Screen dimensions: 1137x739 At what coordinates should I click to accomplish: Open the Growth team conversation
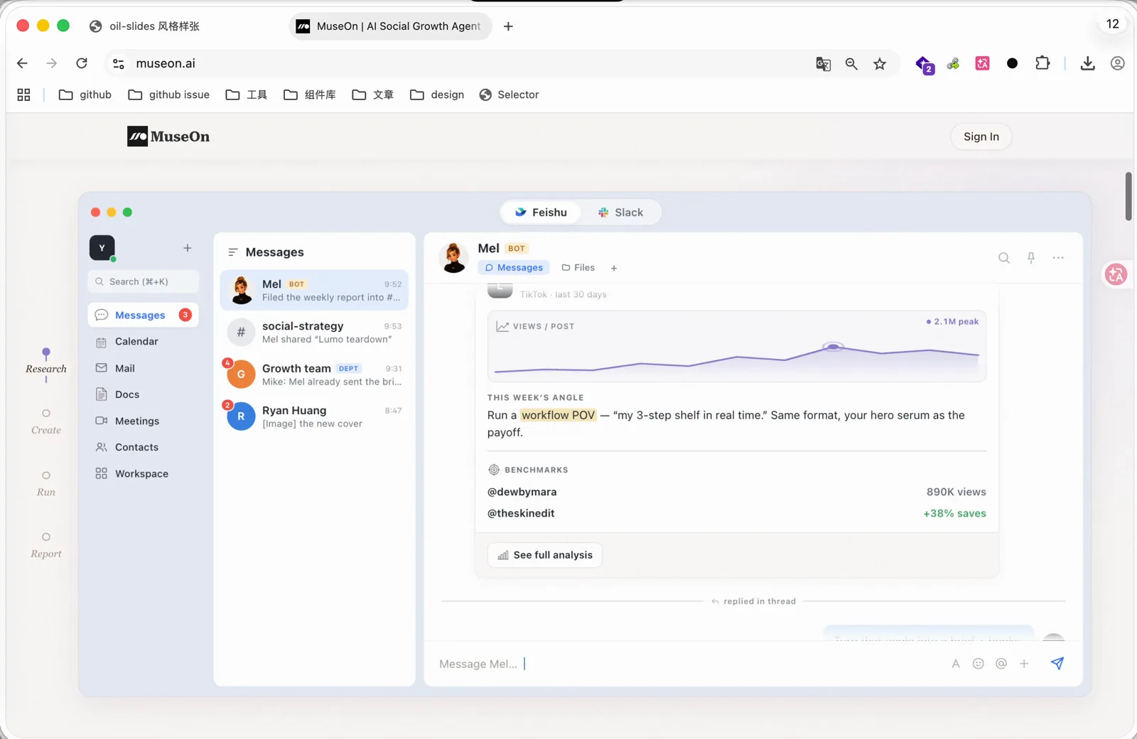pyautogui.click(x=314, y=374)
